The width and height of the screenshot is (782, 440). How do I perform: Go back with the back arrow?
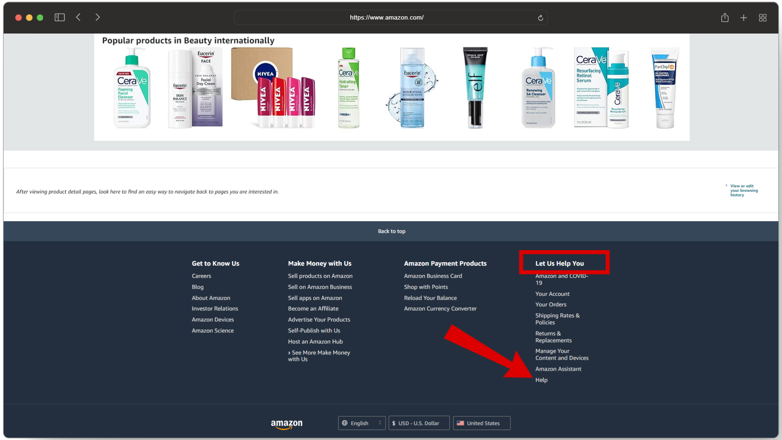pyautogui.click(x=78, y=18)
